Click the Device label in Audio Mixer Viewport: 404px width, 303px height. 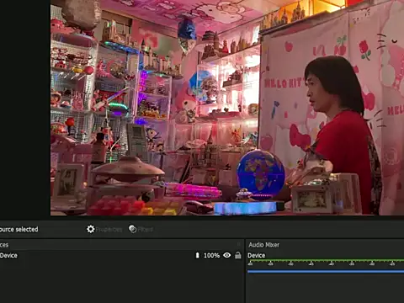256,255
